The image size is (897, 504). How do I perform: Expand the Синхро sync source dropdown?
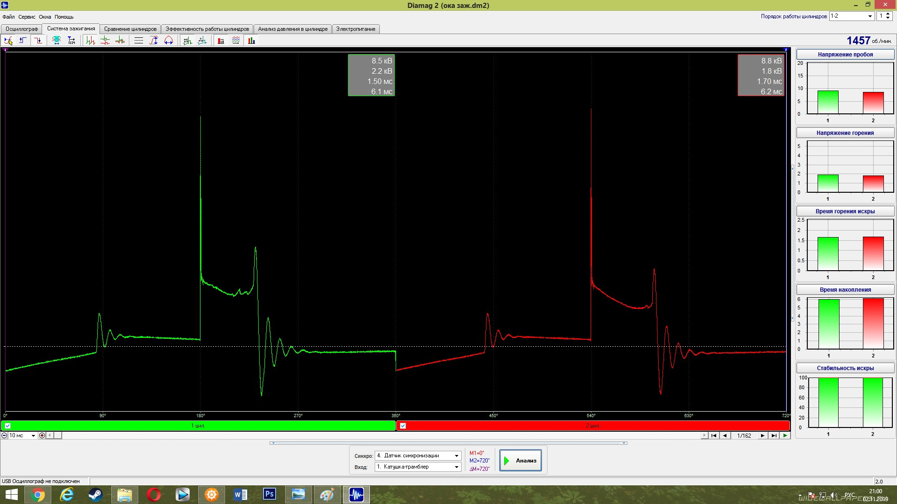coord(456,455)
